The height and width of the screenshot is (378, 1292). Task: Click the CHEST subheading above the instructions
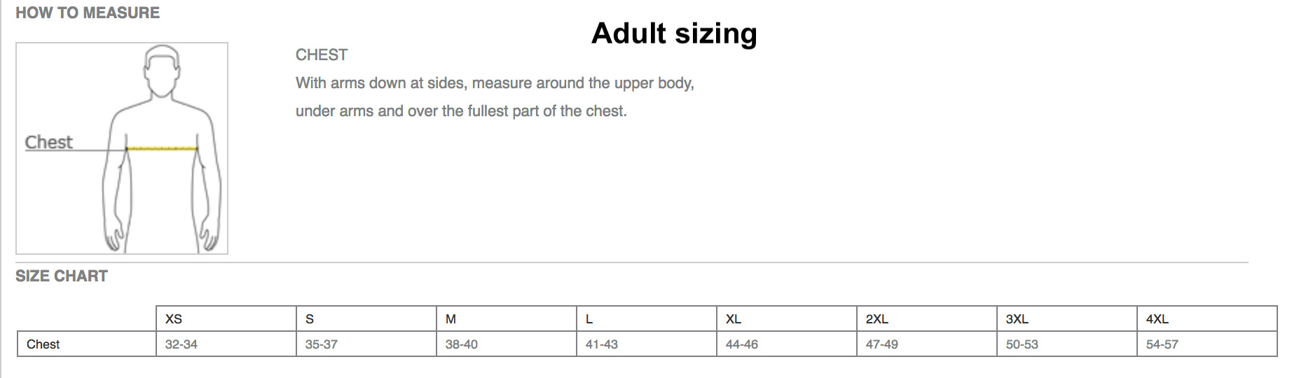pos(322,55)
